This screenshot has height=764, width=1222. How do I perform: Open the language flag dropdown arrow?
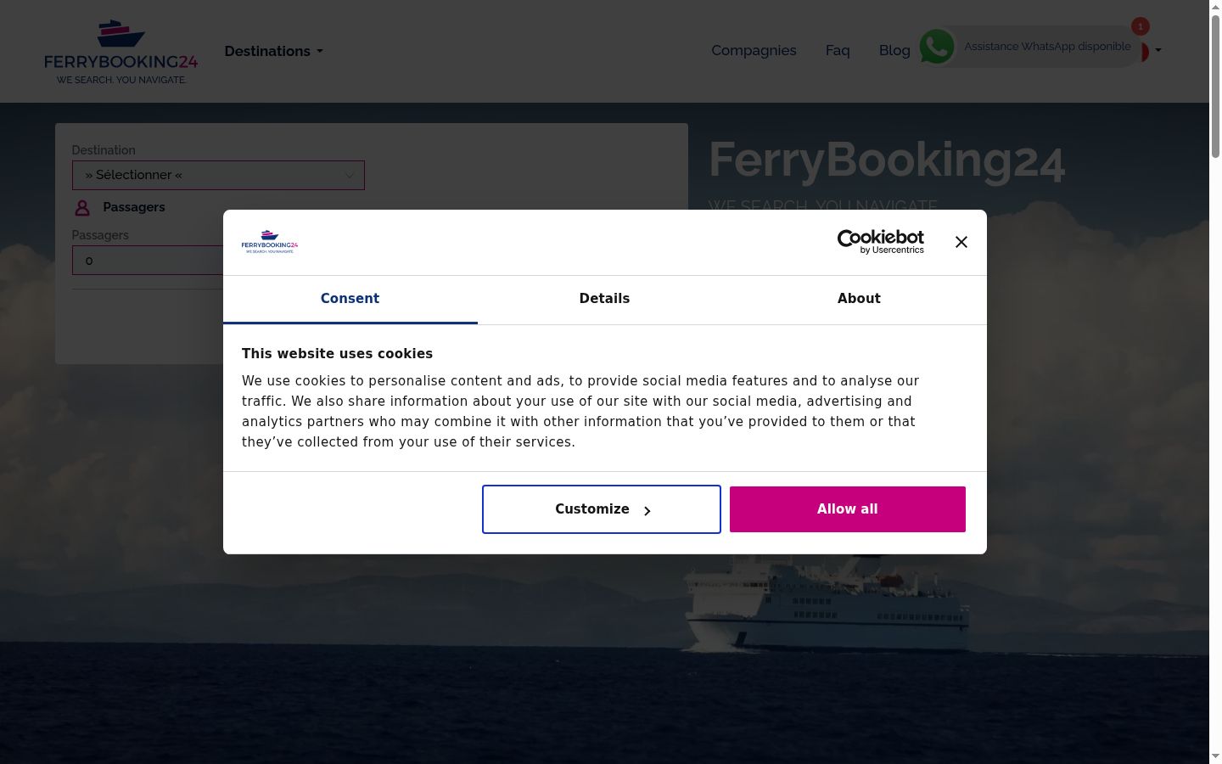(1158, 50)
